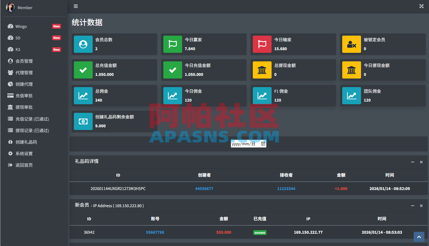Close the 新会员 panel

click(421, 206)
